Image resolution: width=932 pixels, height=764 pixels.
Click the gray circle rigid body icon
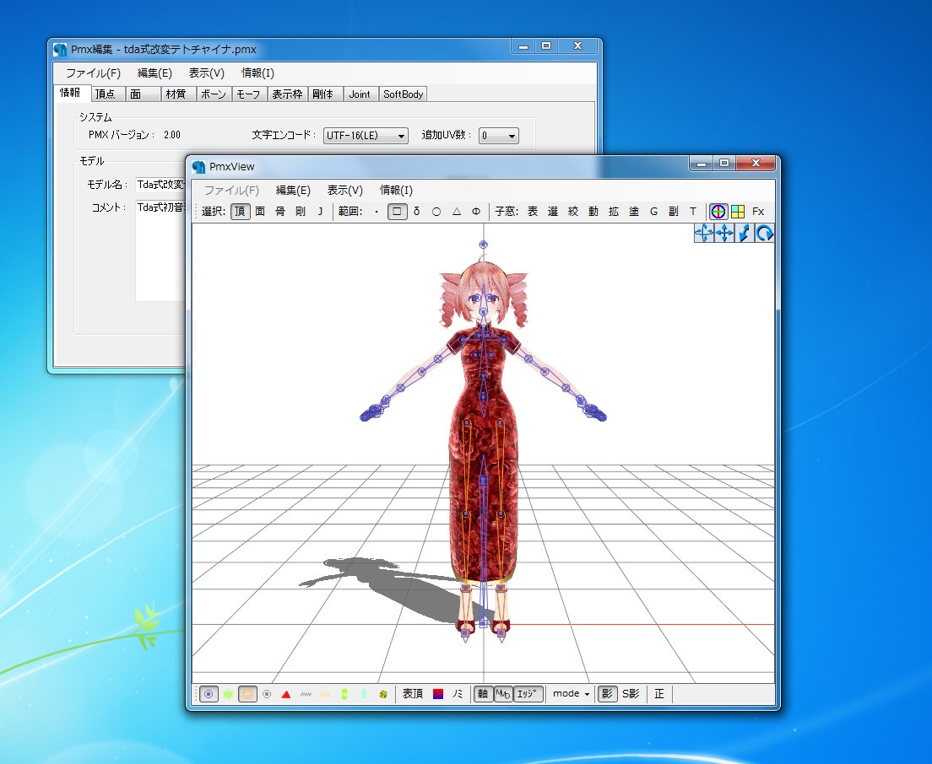point(267,693)
